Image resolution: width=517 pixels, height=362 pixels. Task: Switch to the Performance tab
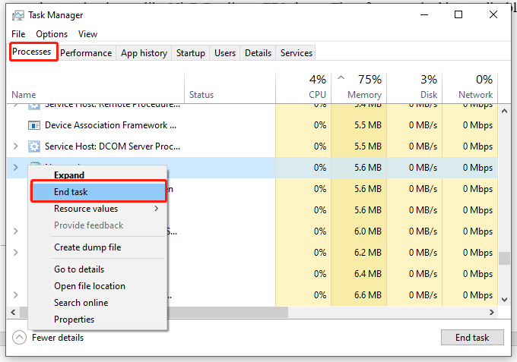click(86, 53)
